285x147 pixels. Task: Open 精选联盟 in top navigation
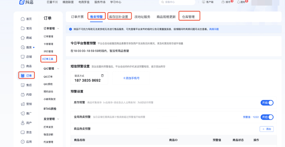68,2
